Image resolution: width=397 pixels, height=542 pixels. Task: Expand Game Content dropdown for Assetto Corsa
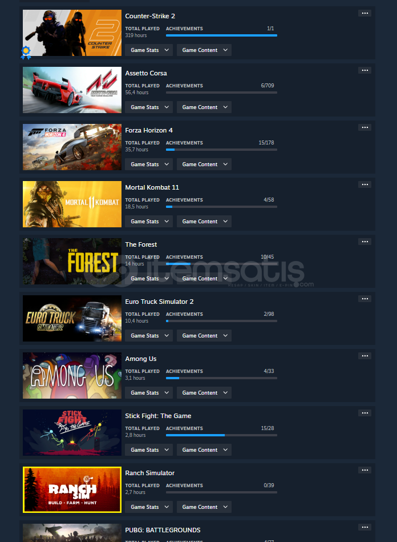[204, 107]
